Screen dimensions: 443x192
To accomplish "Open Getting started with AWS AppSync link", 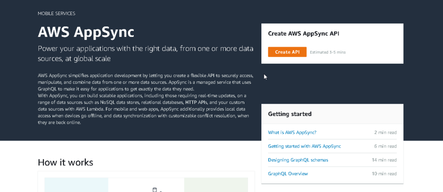I will 304,146.
